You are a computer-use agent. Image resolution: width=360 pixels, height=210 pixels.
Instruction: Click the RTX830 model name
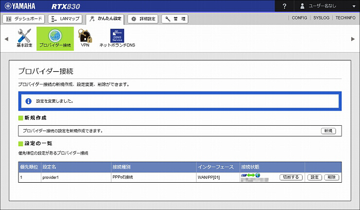coord(66,6)
